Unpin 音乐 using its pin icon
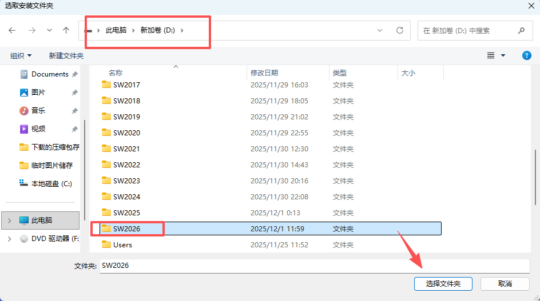The height and width of the screenshot is (301, 540). pos(75,110)
